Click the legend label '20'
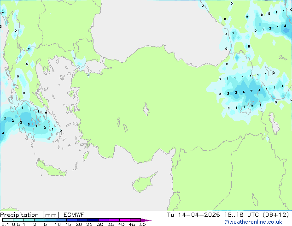 79,224
